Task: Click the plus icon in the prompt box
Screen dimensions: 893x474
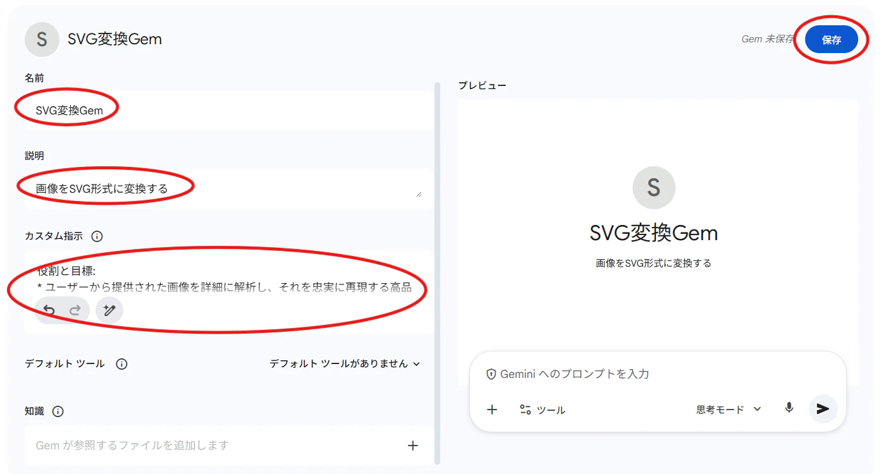Action: pos(492,410)
